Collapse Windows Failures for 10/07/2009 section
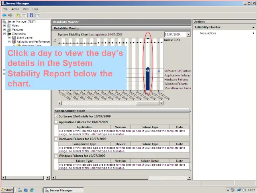 coord(56,156)
